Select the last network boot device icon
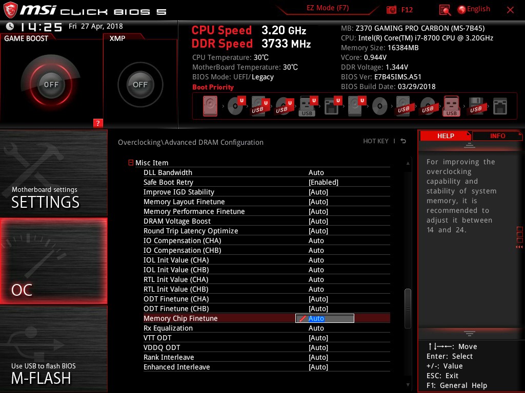The height and width of the screenshot is (393, 525). pyautogui.click(x=500, y=106)
